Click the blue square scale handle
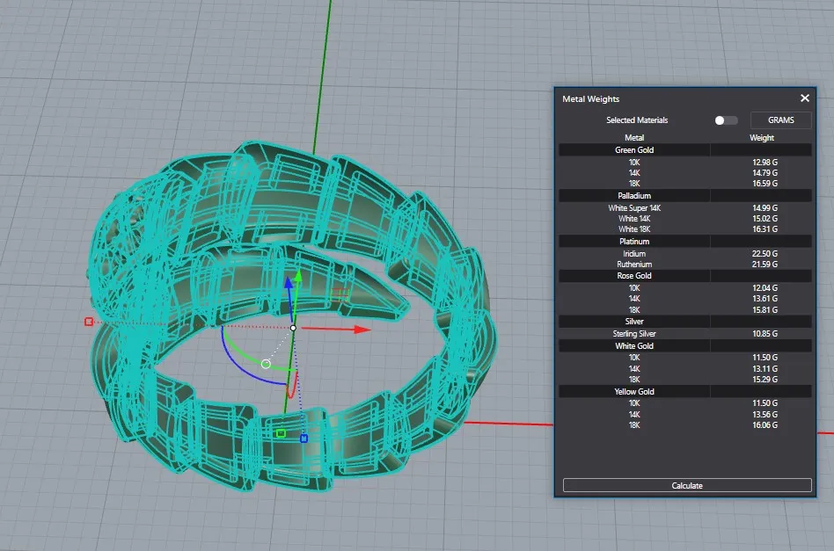 point(304,438)
